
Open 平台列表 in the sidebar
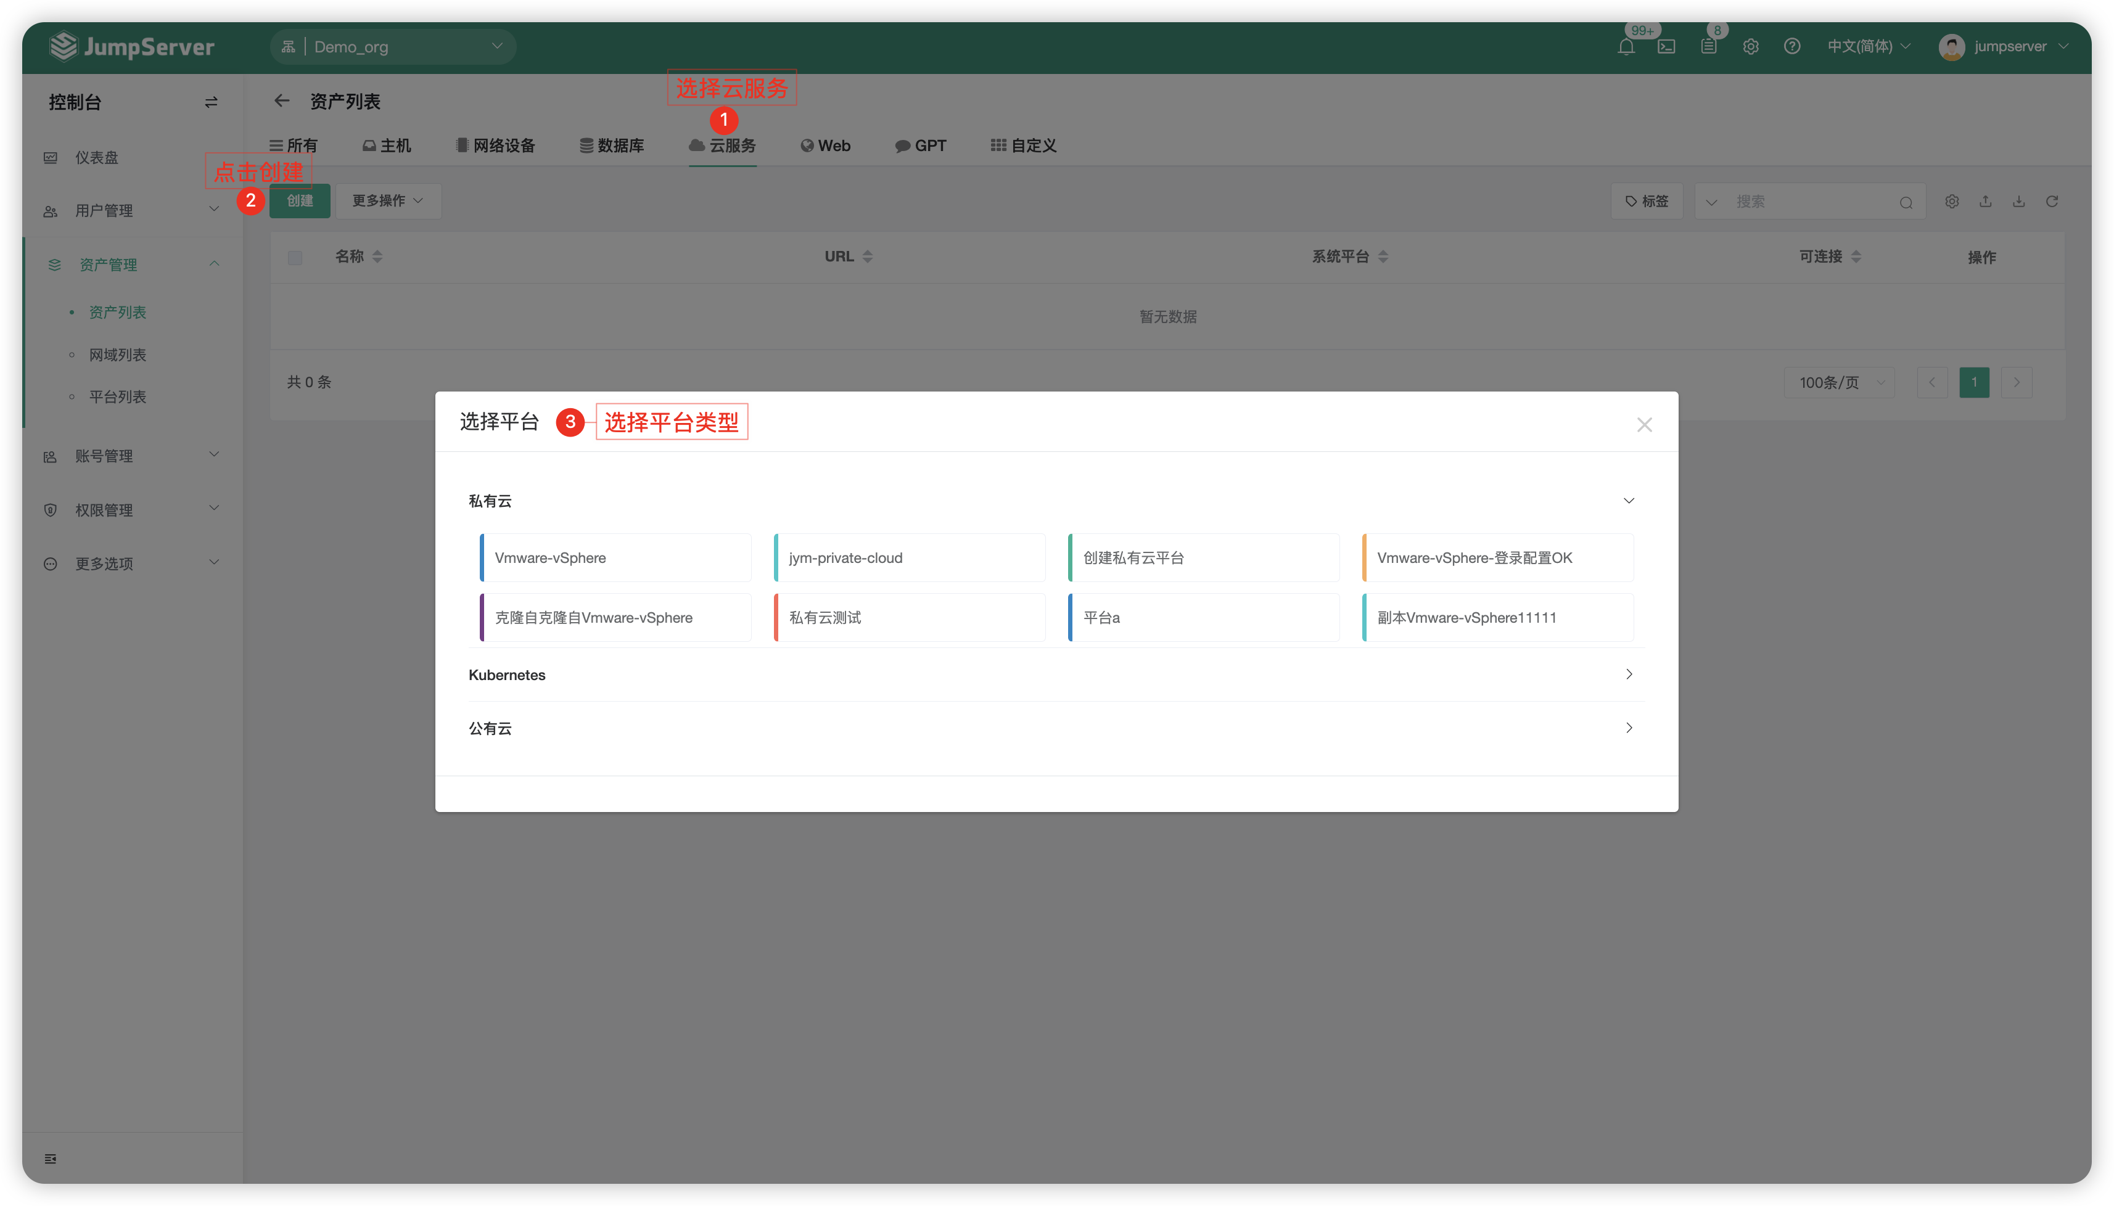pos(117,396)
